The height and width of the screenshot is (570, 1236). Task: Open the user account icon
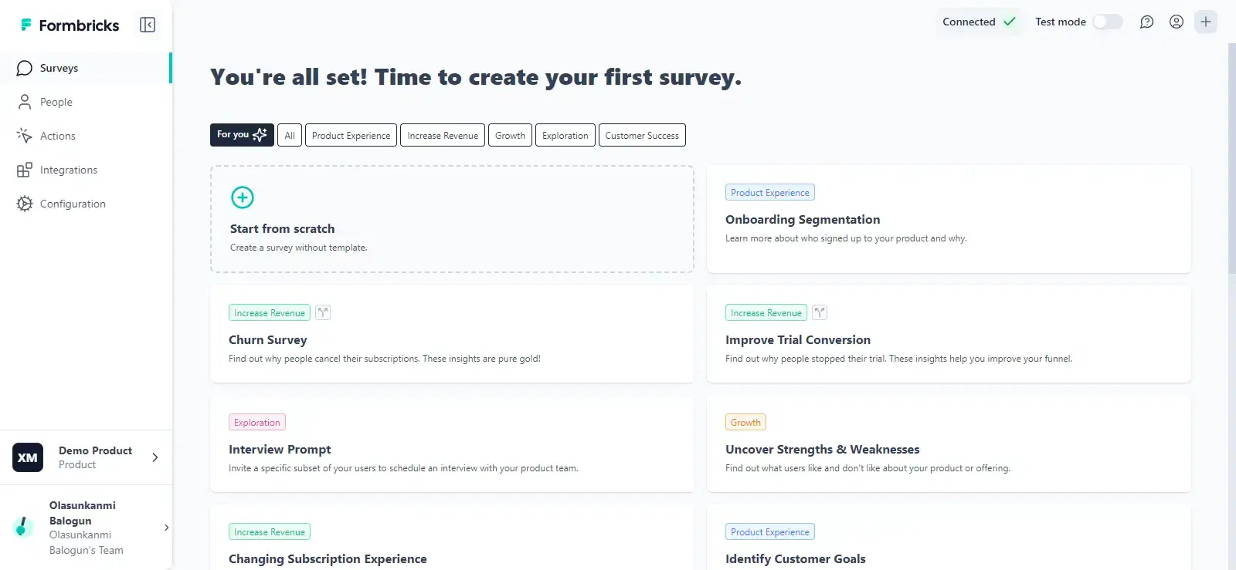1176,22
